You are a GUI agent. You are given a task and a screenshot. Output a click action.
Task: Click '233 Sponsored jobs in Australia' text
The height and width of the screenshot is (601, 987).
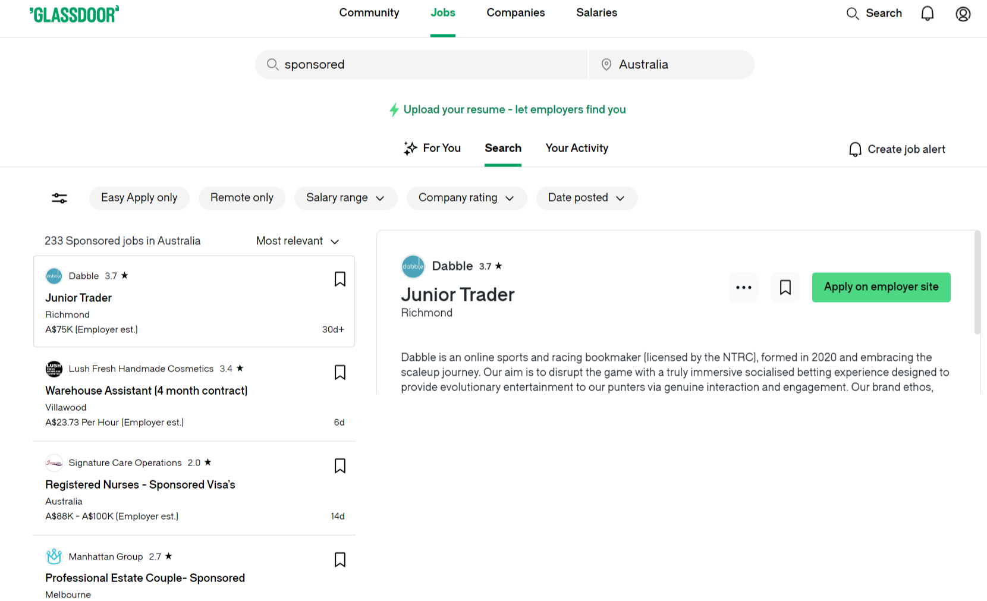pyautogui.click(x=122, y=241)
